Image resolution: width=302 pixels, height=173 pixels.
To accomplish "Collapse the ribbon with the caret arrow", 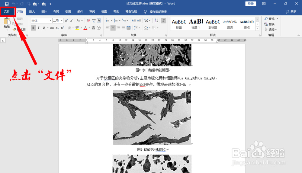I will pyautogui.click(x=298, y=35).
